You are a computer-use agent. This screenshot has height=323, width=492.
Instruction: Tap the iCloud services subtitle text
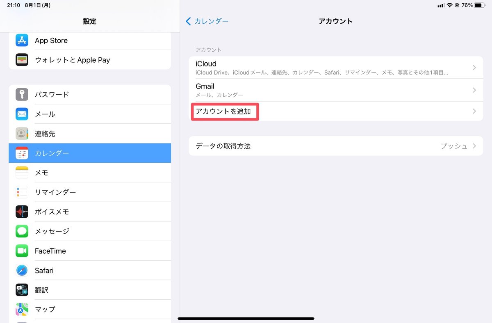click(322, 73)
